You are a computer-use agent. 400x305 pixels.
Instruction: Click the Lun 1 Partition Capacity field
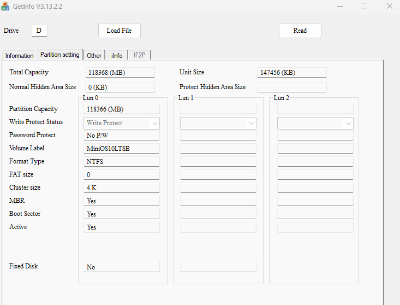(x=218, y=109)
